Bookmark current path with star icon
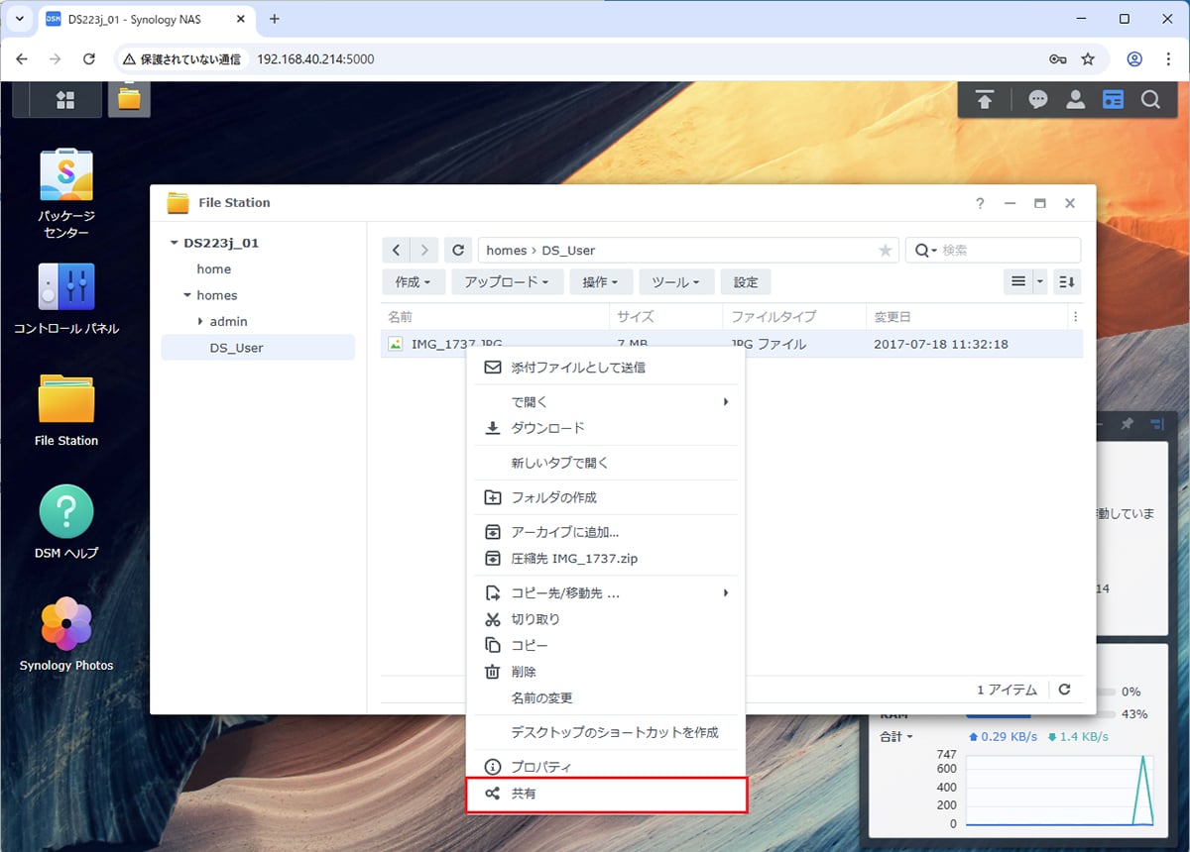 point(885,251)
